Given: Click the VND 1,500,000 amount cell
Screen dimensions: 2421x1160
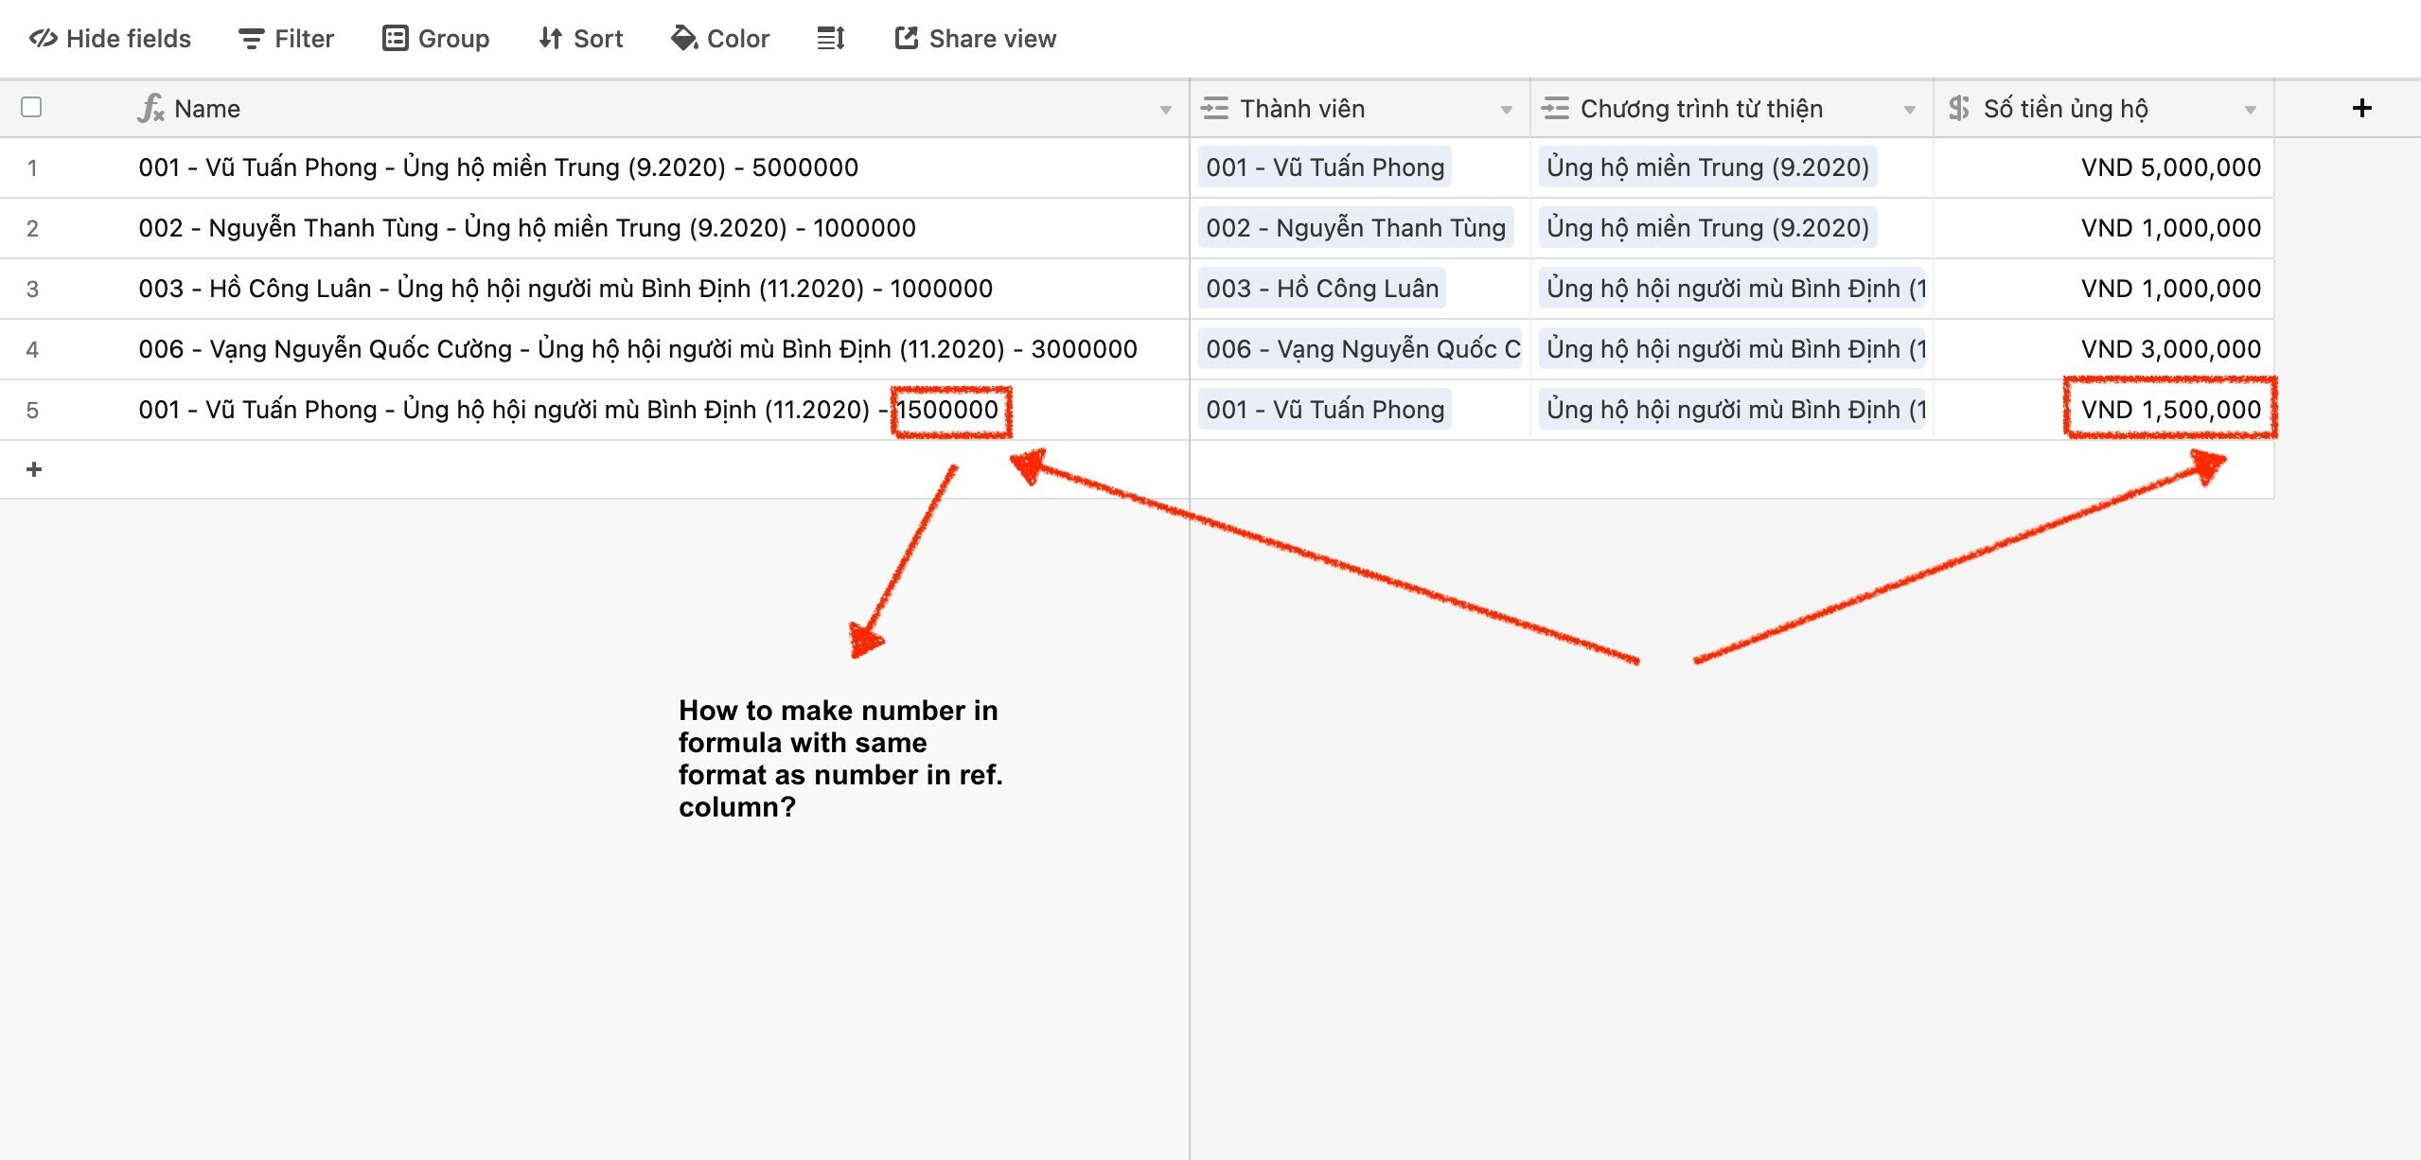Looking at the screenshot, I should (x=2104, y=410).
